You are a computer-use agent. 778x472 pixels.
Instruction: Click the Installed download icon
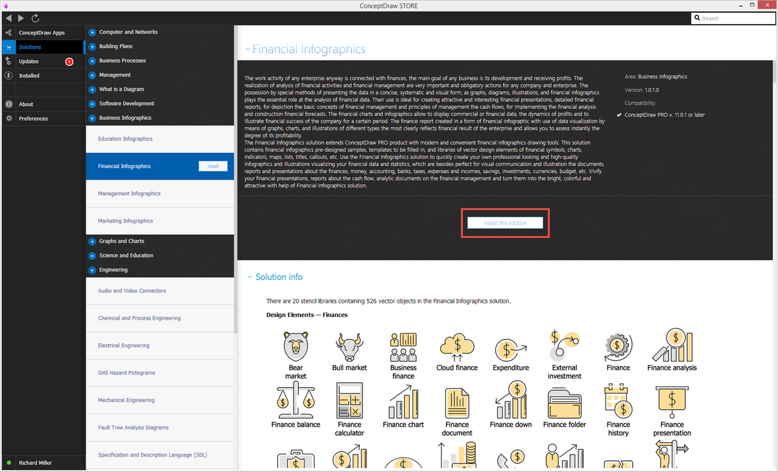tap(8, 75)
